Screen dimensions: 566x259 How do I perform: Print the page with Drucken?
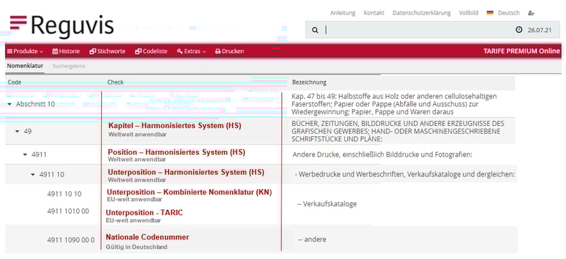[229, 51]
